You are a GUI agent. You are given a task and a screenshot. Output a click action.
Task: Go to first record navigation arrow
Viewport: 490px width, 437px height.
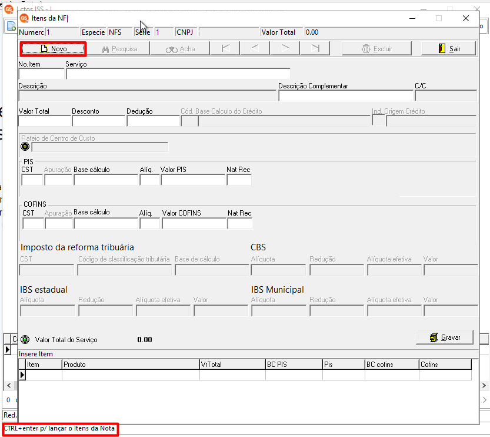pyautogui.click(x=225, y=48)
